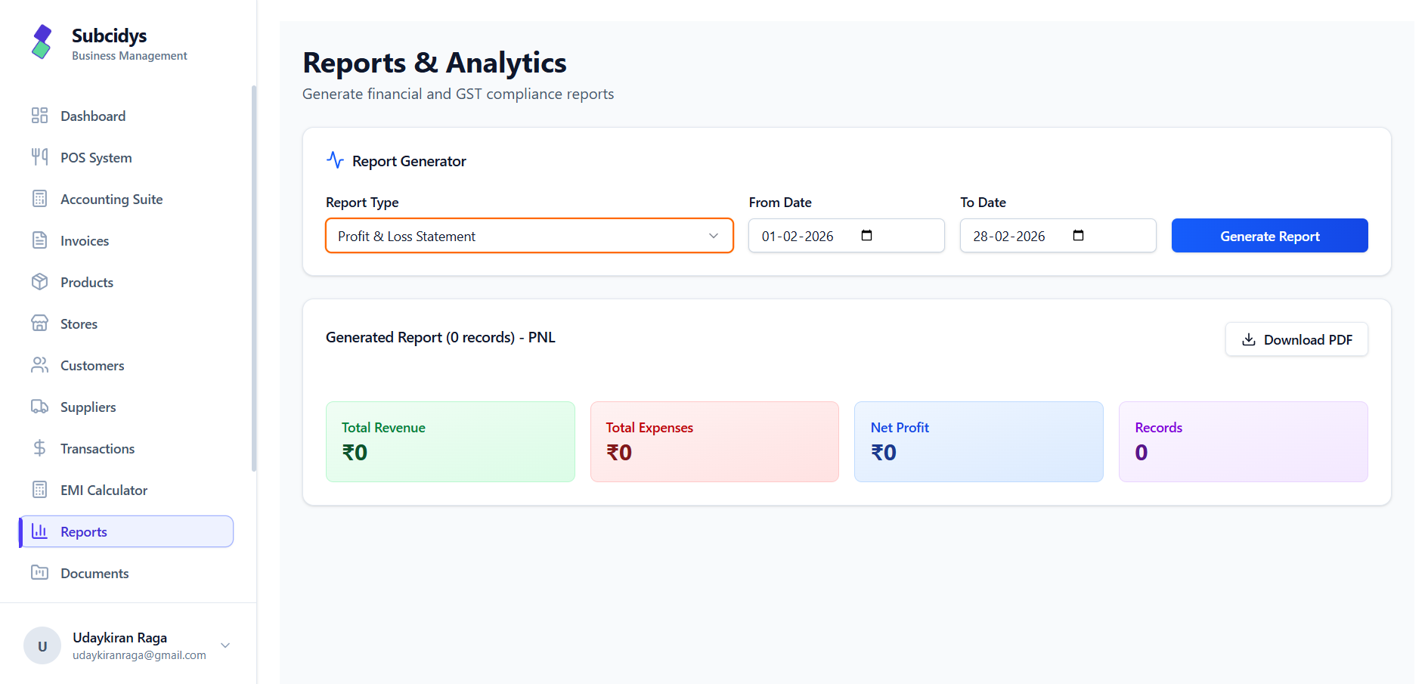
Task: Click the Suppliers truck icon
Action: [39, 407]
